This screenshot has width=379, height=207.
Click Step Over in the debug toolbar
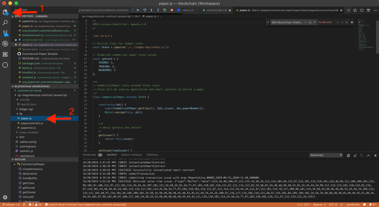(144, 10)
